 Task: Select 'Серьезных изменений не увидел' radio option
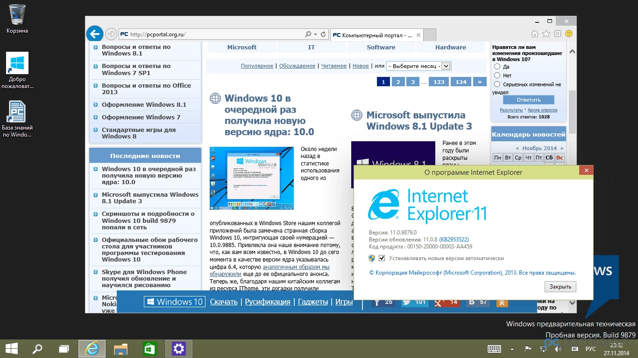point(497,84)
